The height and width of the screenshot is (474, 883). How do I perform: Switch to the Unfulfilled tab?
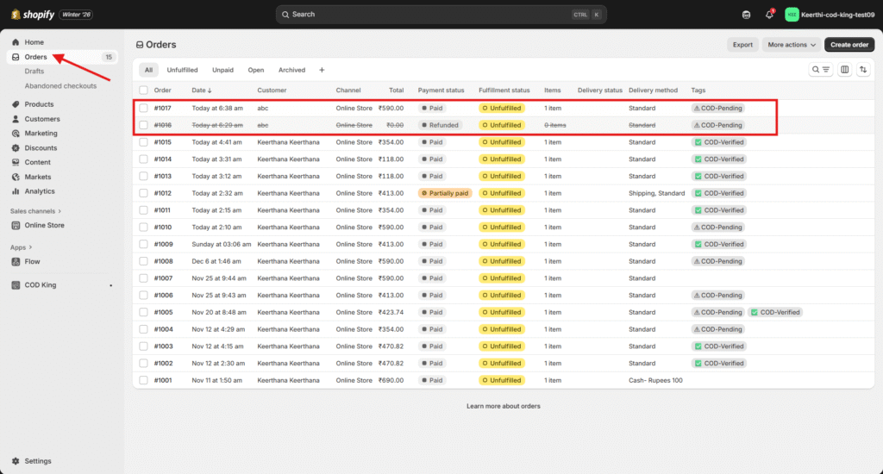click(182, 70)
